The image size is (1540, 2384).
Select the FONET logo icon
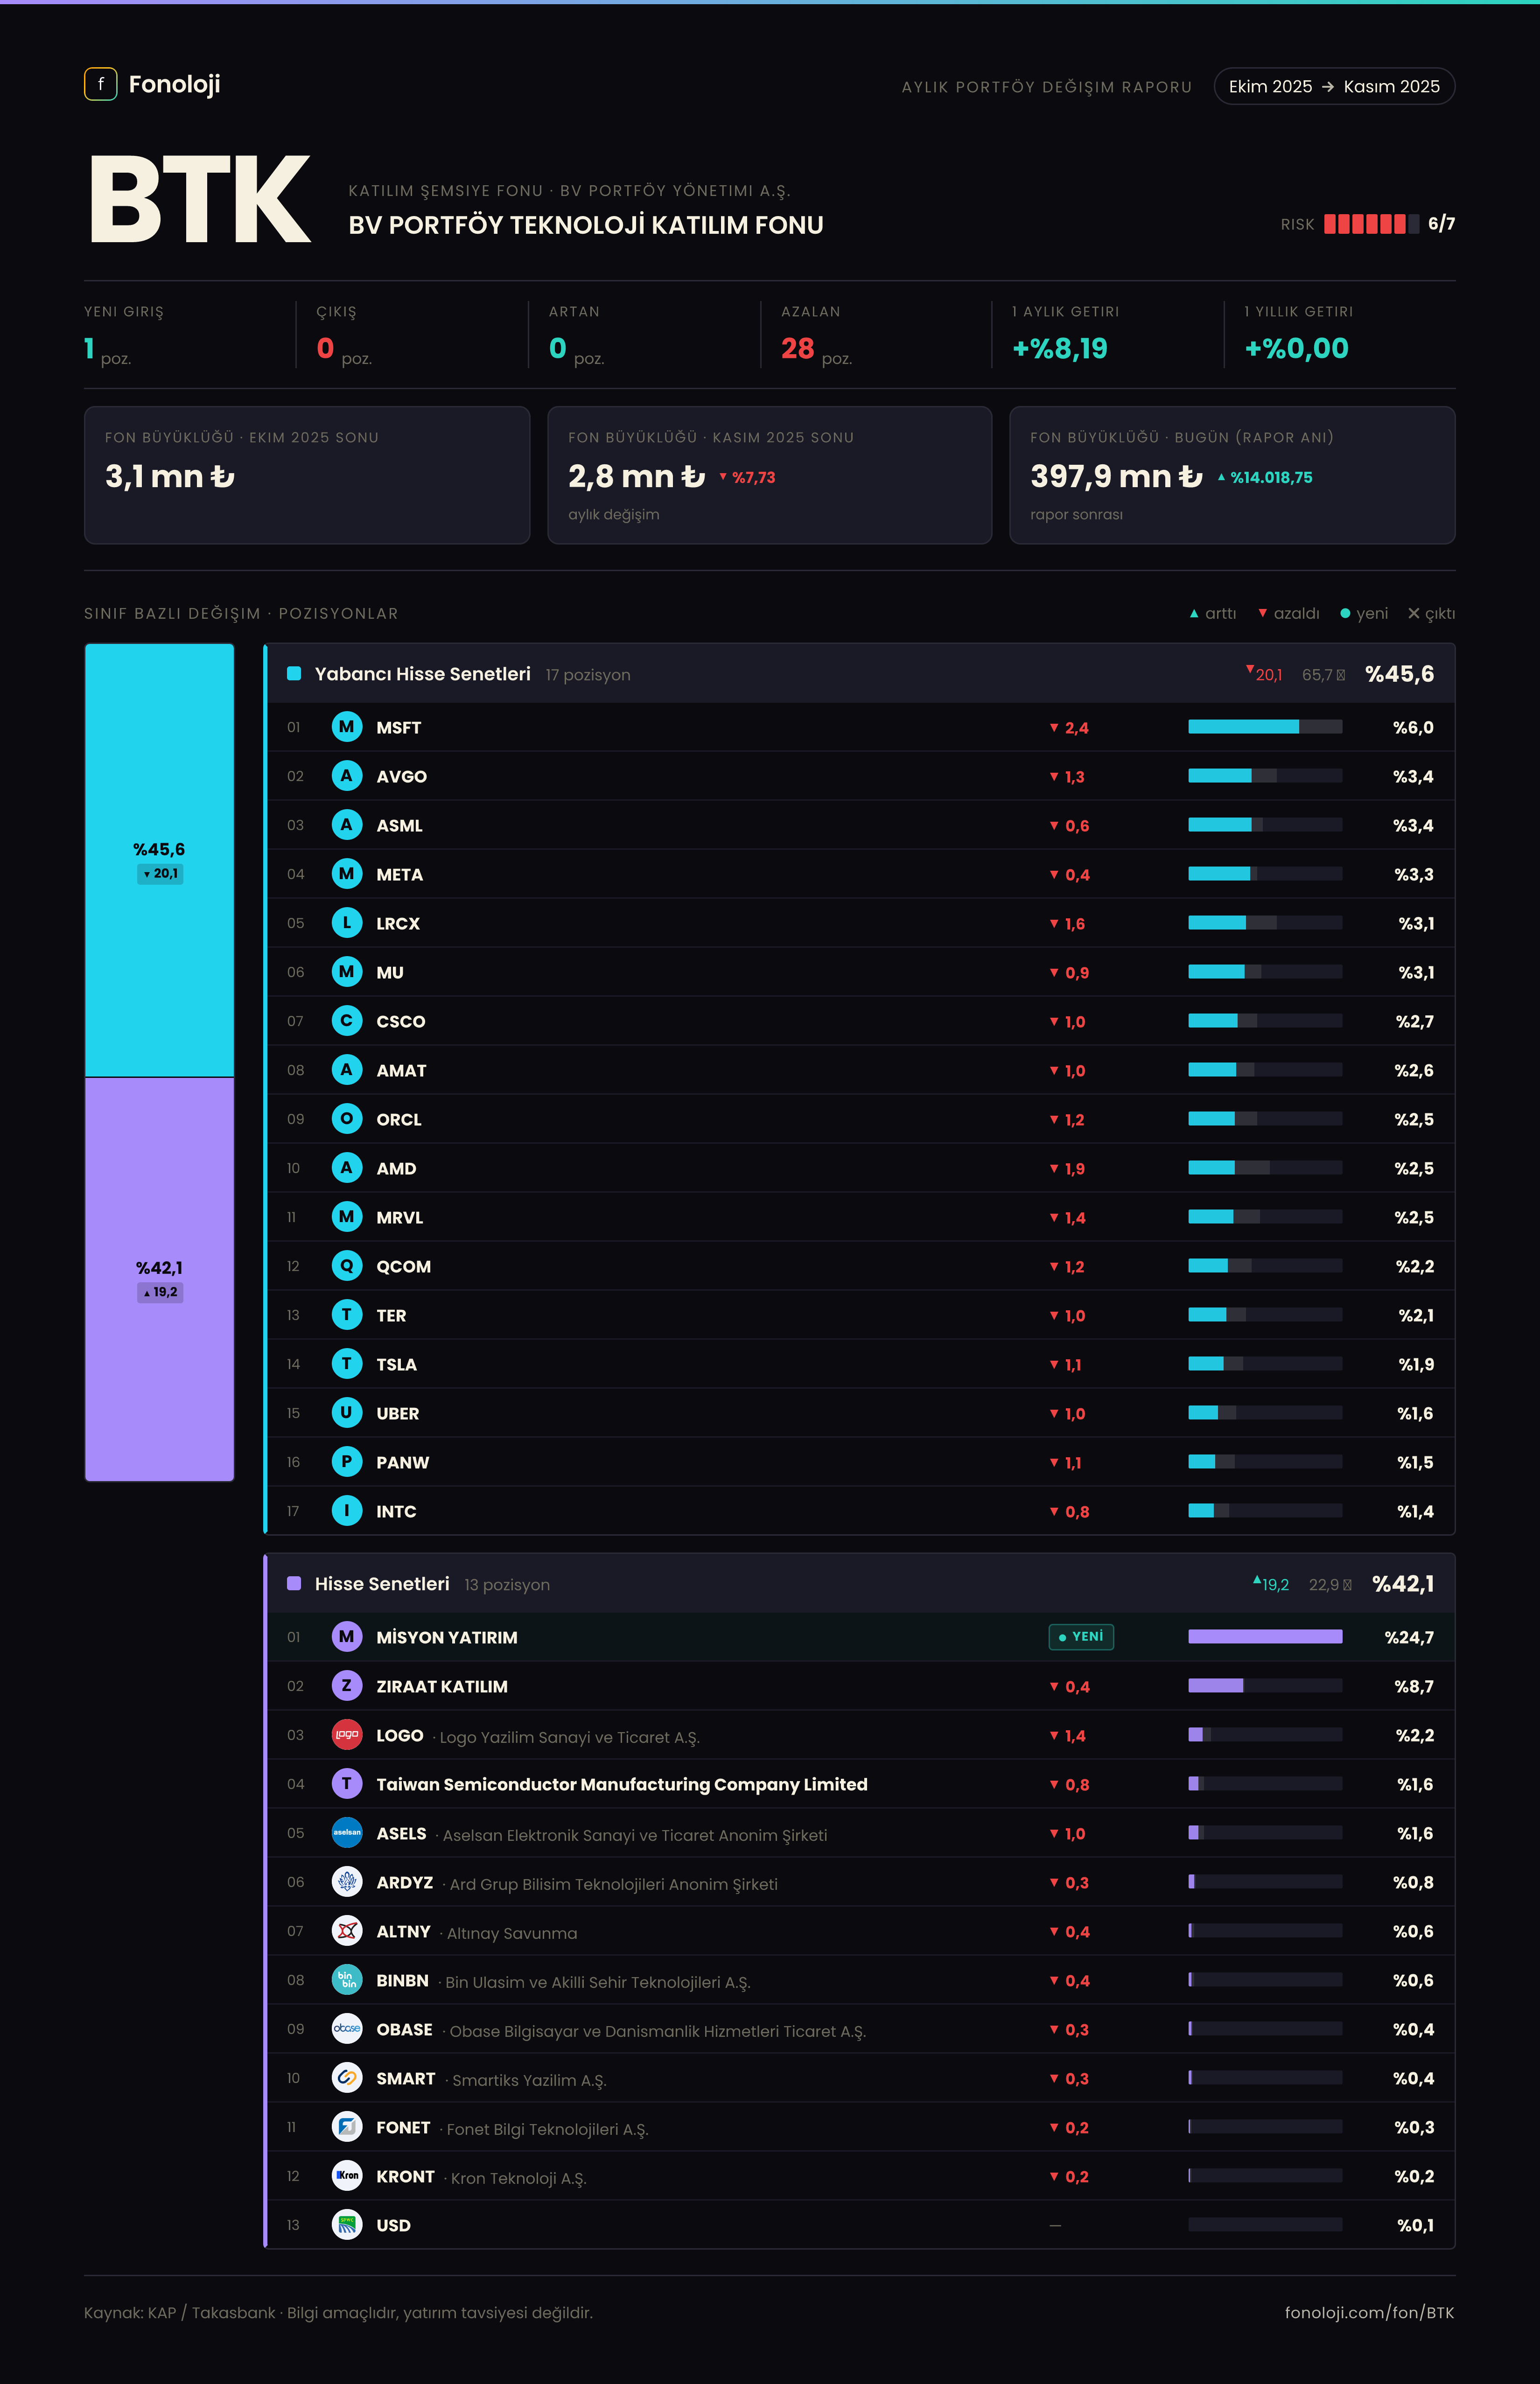[347, 2127]
